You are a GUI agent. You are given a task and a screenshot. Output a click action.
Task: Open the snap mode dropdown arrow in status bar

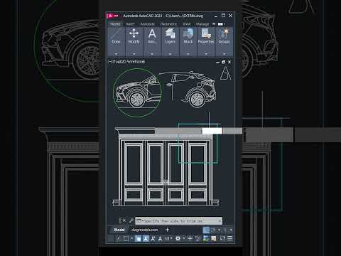pyautogui.click(x=132, y=239)
